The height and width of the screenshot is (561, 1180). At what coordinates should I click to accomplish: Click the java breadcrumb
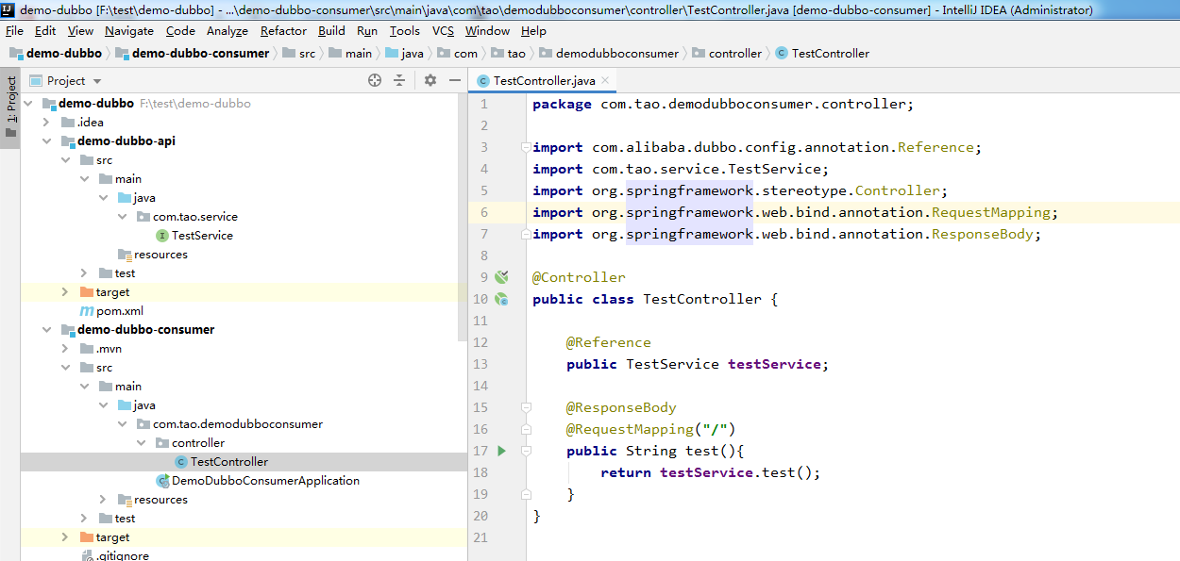(404, 54)
